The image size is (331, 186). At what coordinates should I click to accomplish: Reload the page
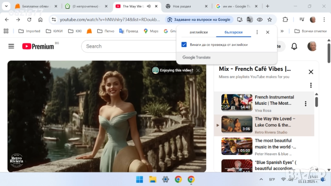point(29,19)
